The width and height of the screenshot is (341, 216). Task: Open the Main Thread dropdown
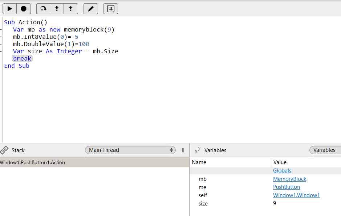130,150
